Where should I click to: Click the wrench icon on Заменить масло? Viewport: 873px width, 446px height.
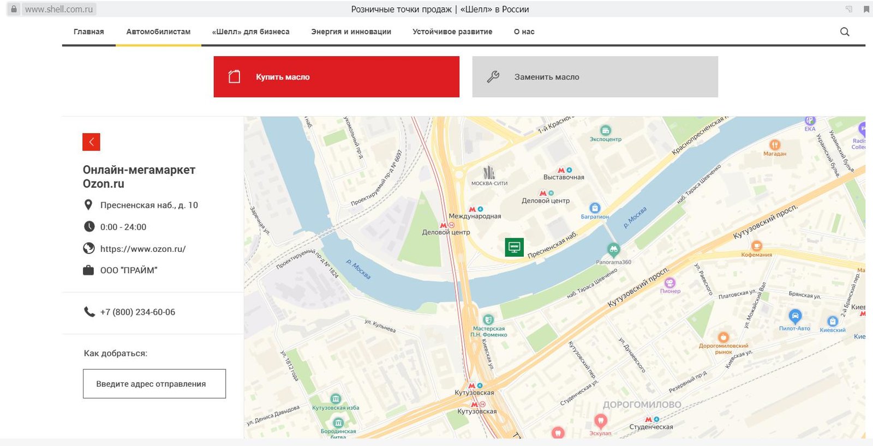493,77
